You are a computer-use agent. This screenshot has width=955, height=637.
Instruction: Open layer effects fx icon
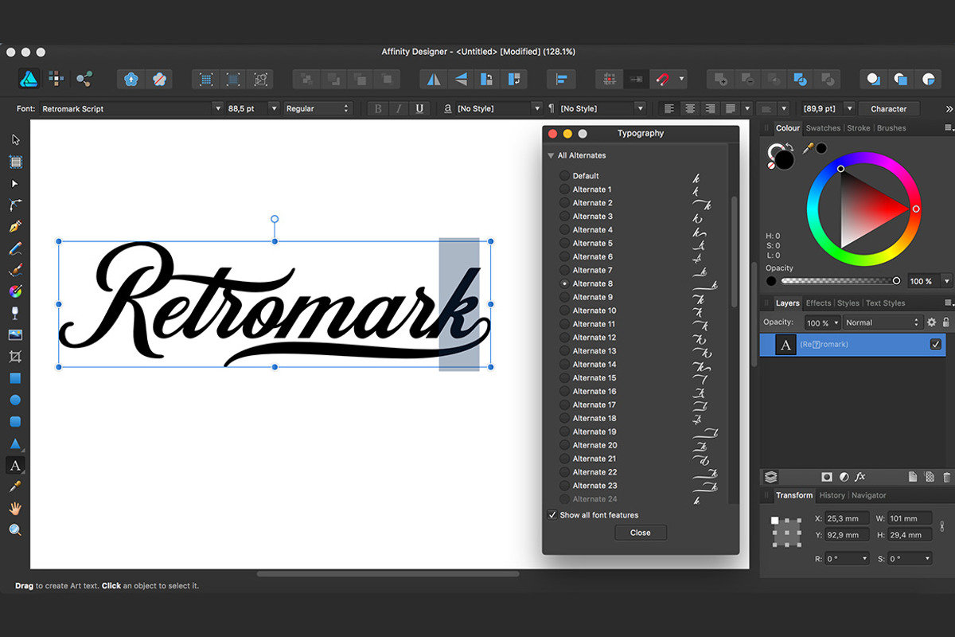click(860, 477)
